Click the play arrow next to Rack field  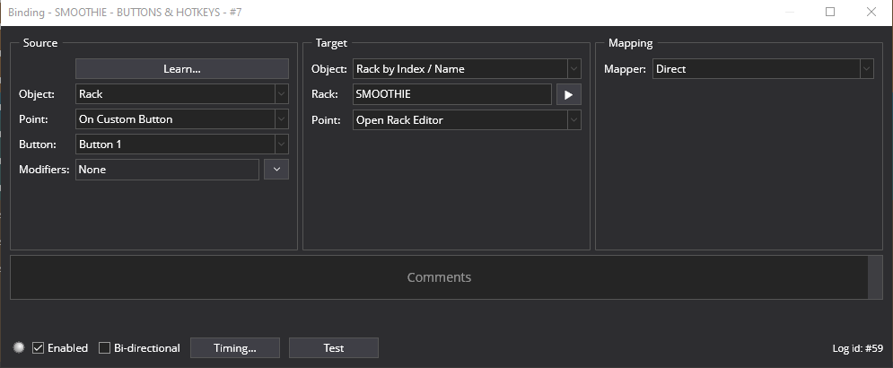coord(568,94)
